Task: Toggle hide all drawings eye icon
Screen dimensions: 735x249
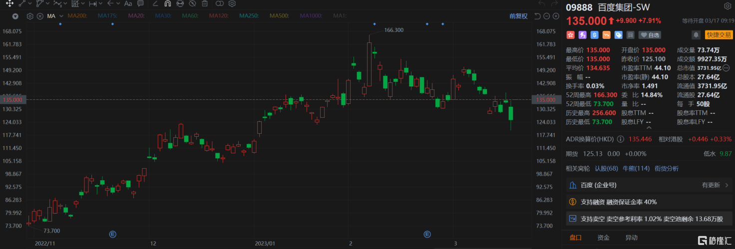Action: pyautogui.click(x=192, y=3)
